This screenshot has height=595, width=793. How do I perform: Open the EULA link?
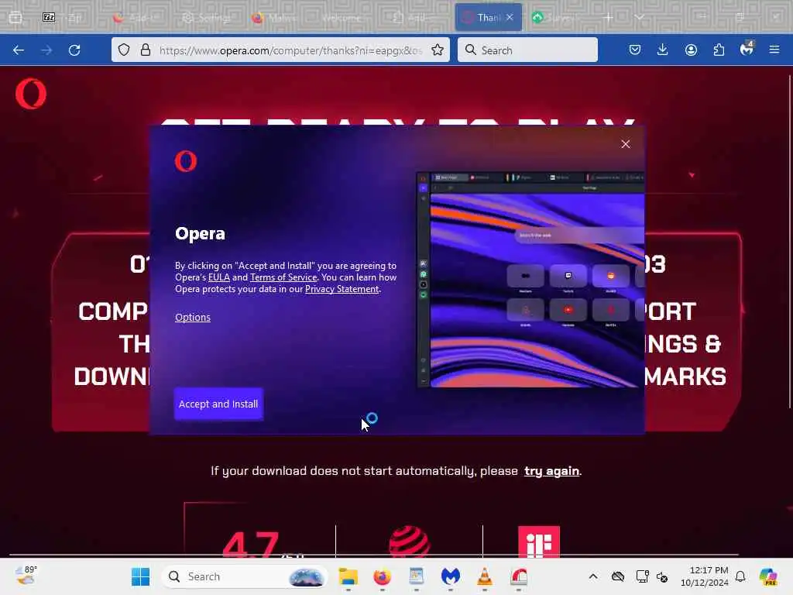click(x=219, y=277)
